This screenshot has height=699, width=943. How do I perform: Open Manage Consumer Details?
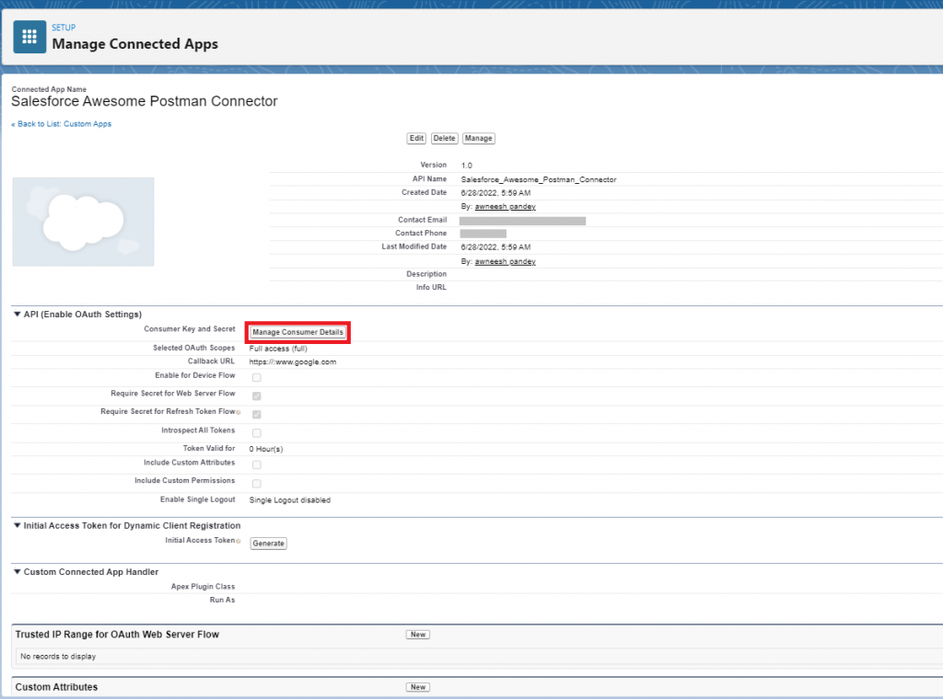coord(297,332)
